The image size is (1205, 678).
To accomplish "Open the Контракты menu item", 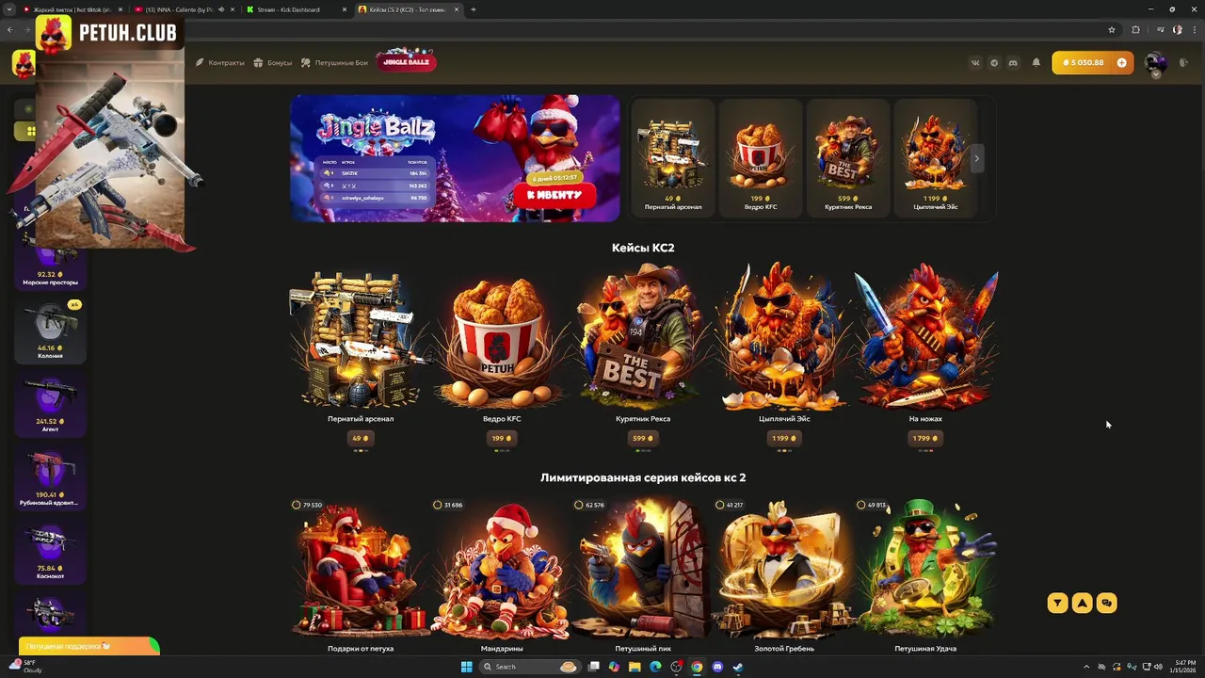I will (220, 63).
